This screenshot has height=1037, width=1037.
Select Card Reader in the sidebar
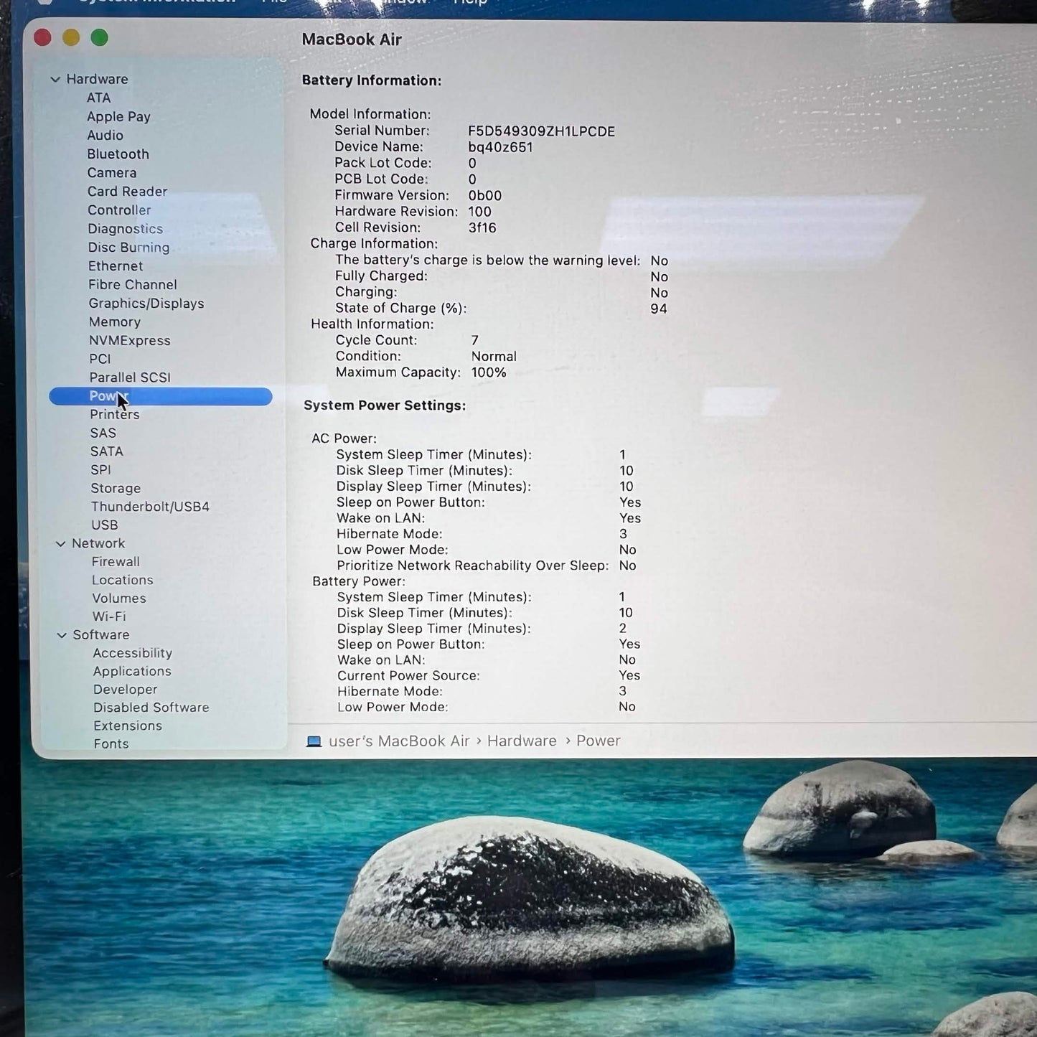point(127,191)
